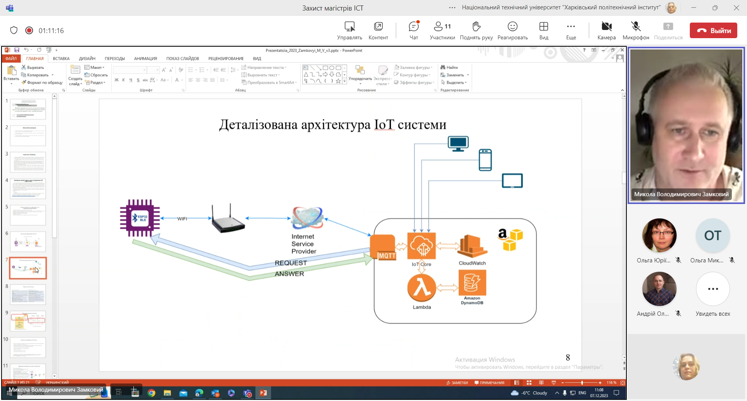Adjust the PowerPoint zoom slider
The width and height of the screenshot is (747, 401).
(x=582, y=383)
